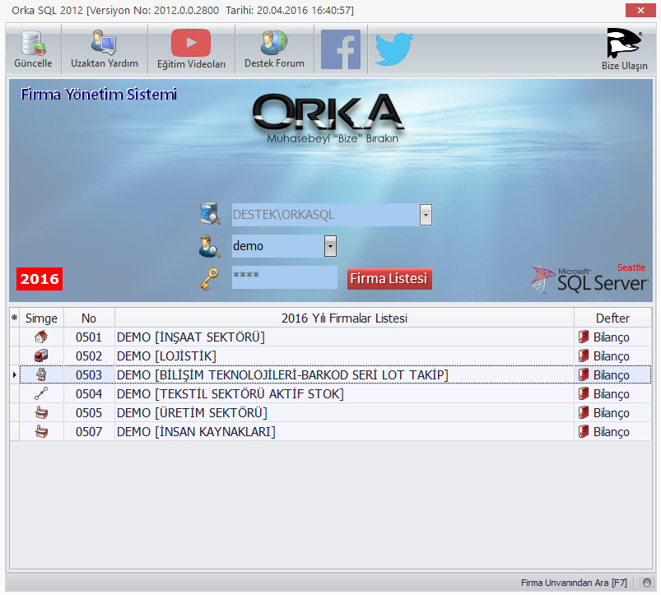The height and width of the screenshot is (595, 661).
Task: Click firm number 0504
Action: point(89,393)
